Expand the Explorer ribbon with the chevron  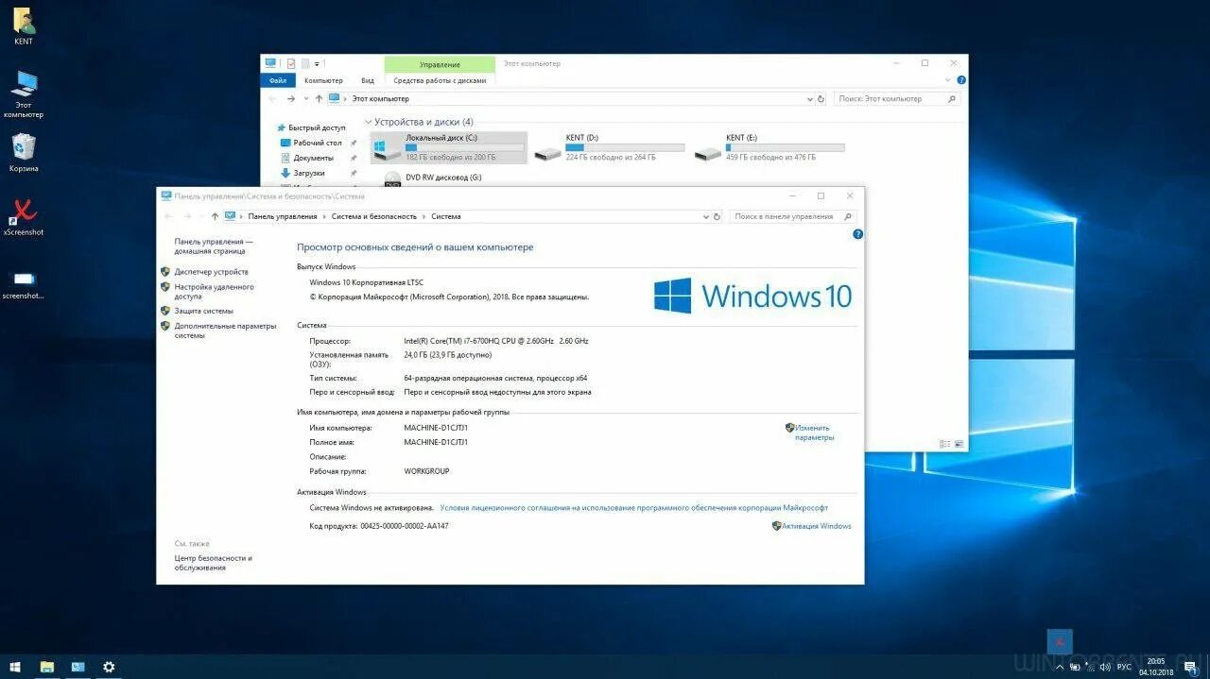949,81
